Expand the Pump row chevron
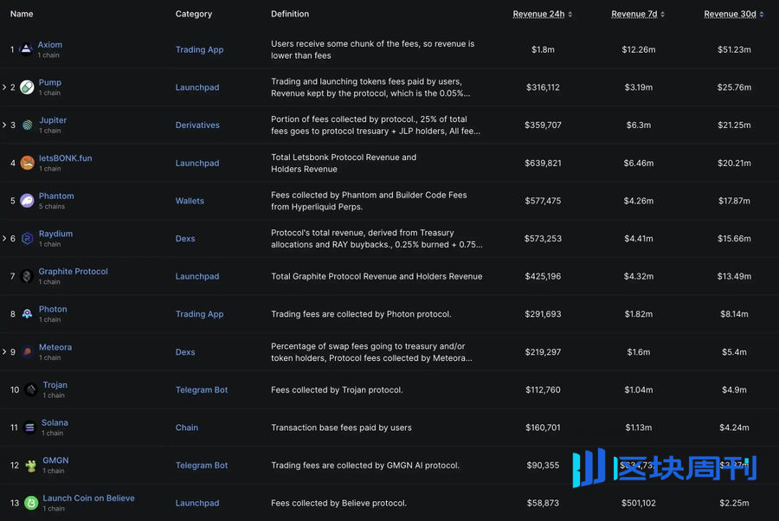779x521 pixels. (4, 87)
